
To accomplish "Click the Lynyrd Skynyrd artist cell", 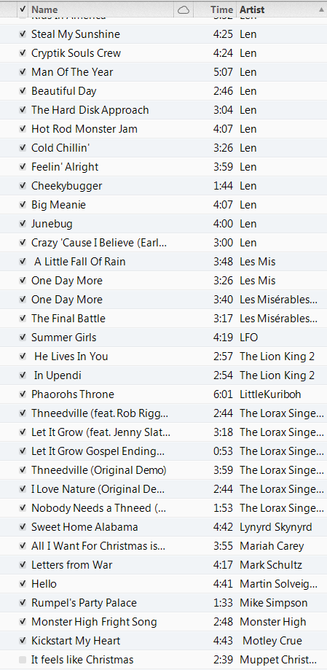I will 276,527.
